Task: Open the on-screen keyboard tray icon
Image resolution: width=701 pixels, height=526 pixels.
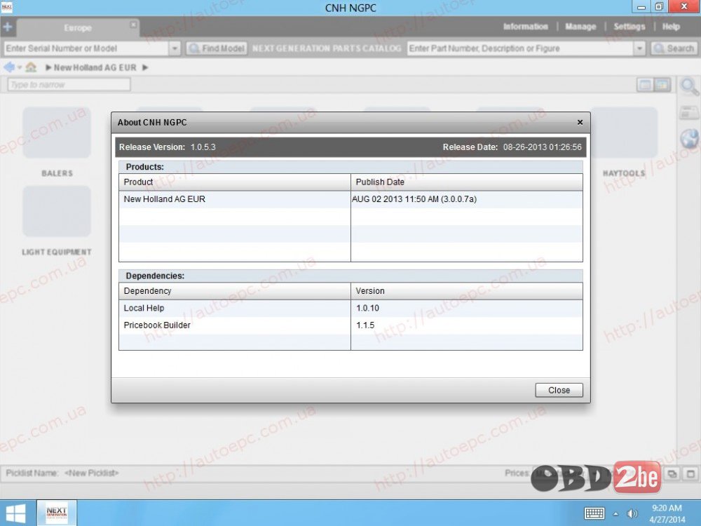Action: [x=594, y=513]
